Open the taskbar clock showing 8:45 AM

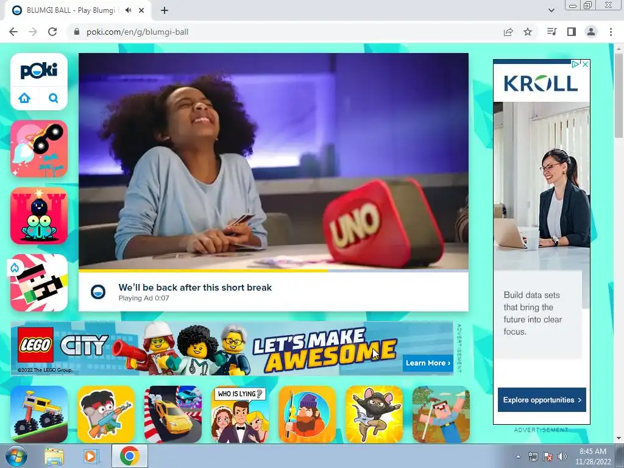592,456
